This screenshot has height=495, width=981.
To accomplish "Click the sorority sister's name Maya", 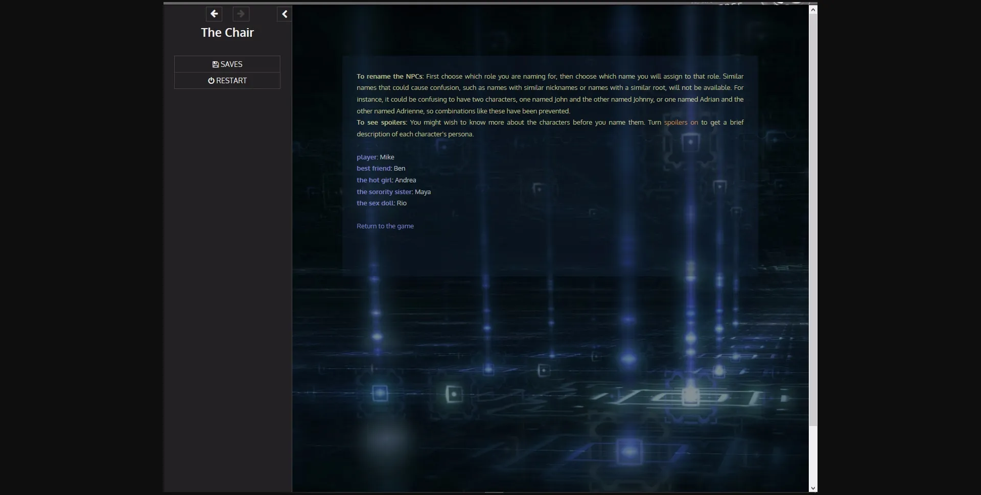I will coord(423,192).
